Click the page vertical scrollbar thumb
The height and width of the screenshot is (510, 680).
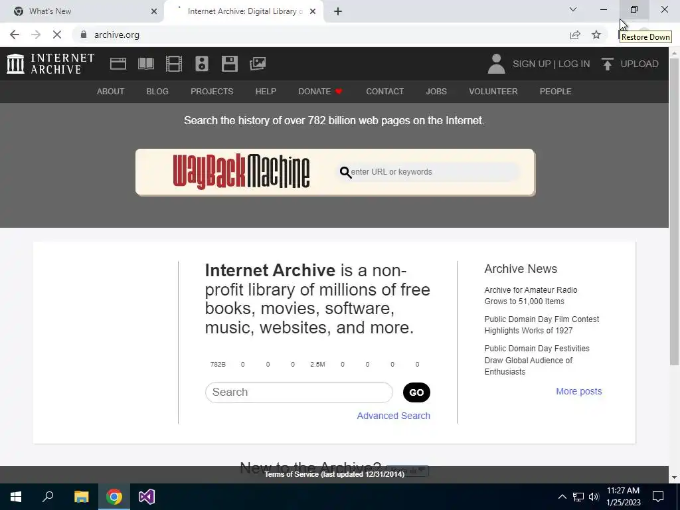pos(674,212)
